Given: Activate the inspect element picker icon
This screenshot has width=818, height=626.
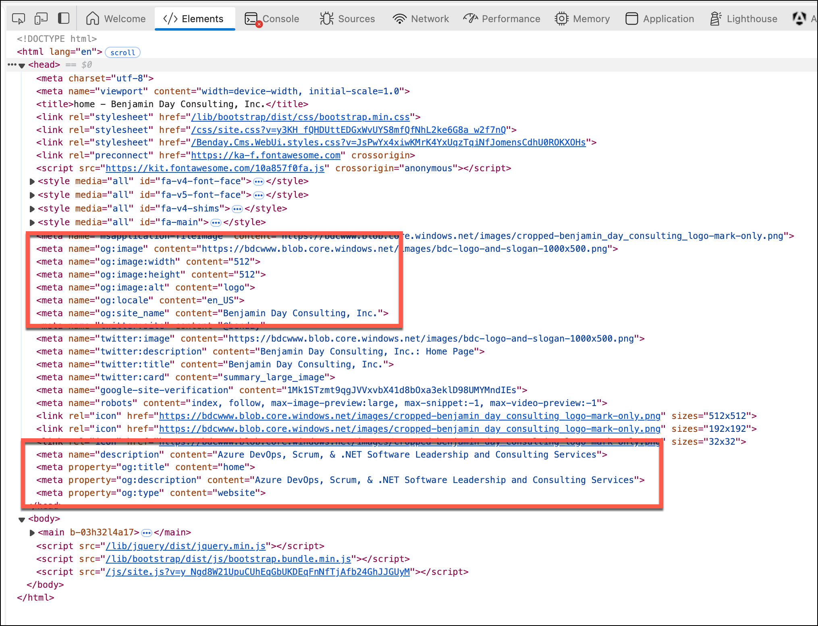Looking at the screenshot, I should point(19,19).
